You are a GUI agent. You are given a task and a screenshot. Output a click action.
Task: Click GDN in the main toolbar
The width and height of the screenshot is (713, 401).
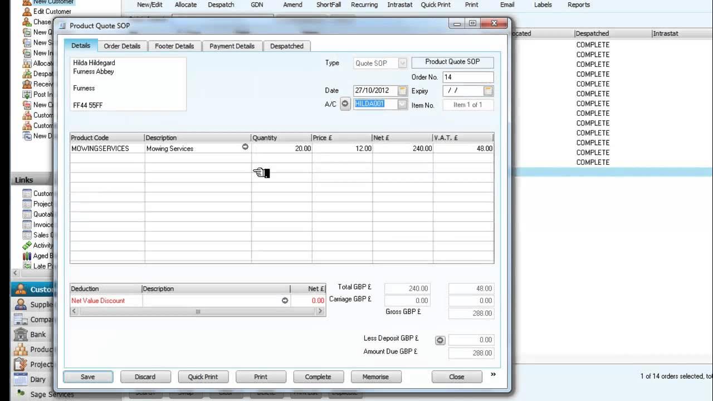point(257,4)
